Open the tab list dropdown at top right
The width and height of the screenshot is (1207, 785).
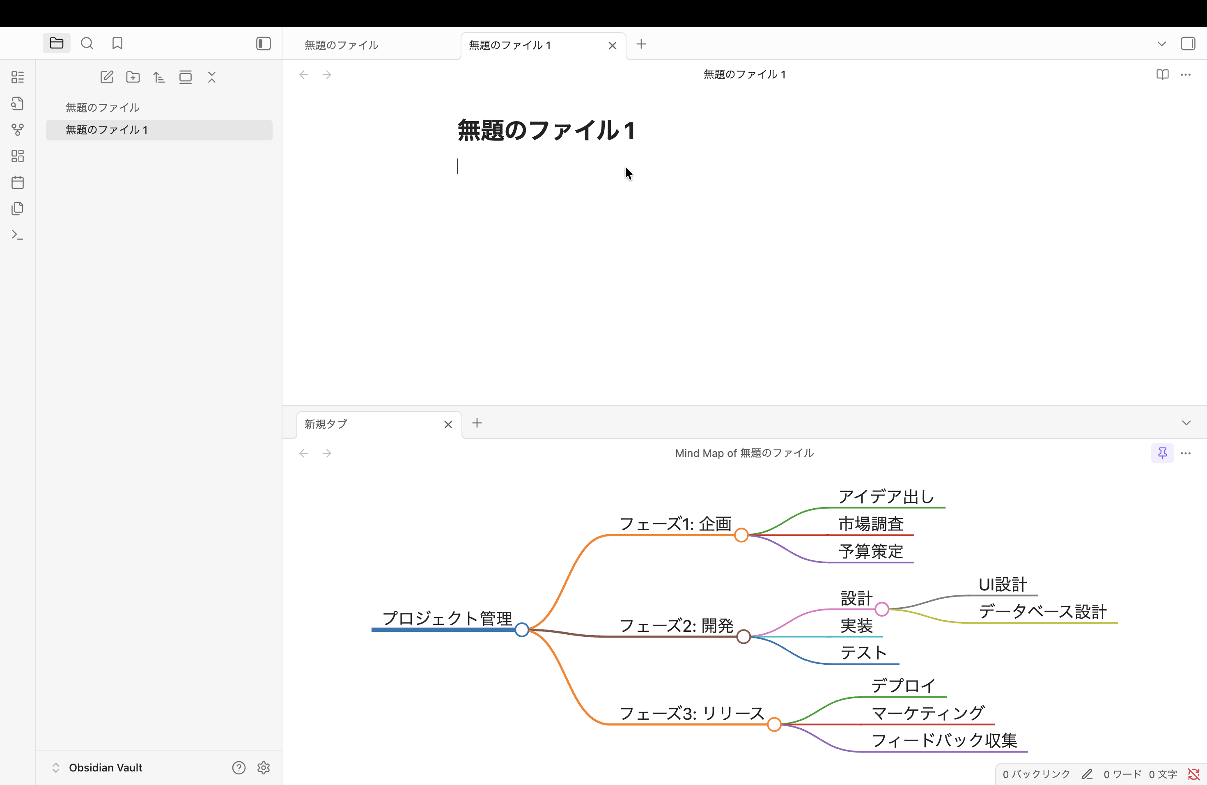pos(1161,44)
